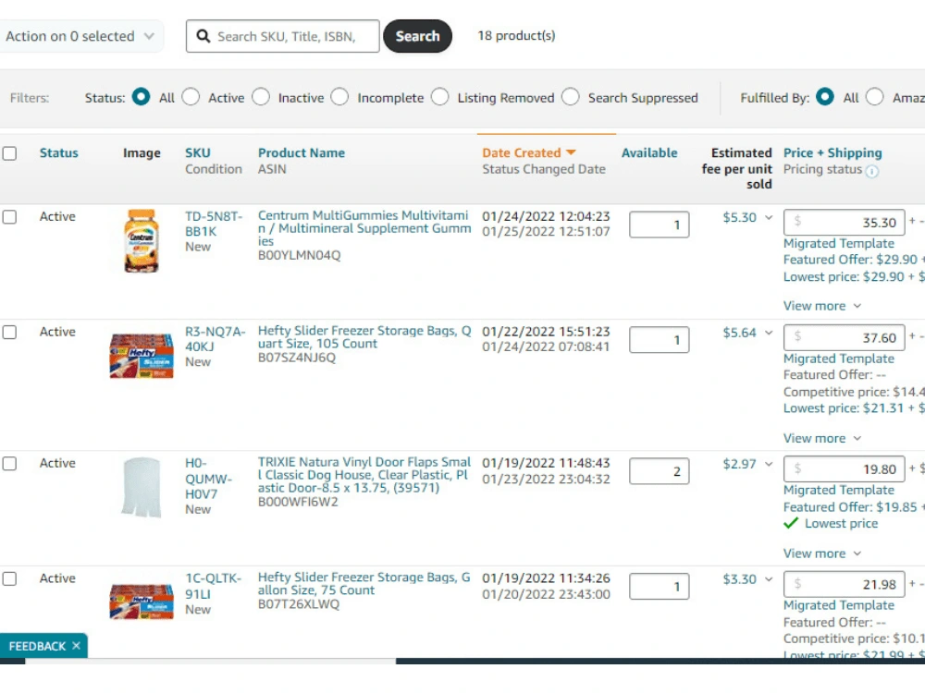Choose the Active status filter radio
The height and width of the screenshot is (693, 925).
[x=191, y=97]
